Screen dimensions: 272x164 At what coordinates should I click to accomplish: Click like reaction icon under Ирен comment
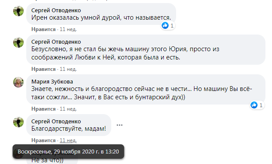click(x=165, y=25)
